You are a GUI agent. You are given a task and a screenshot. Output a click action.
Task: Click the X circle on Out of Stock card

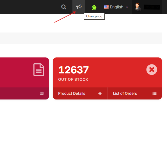(152, 69)
